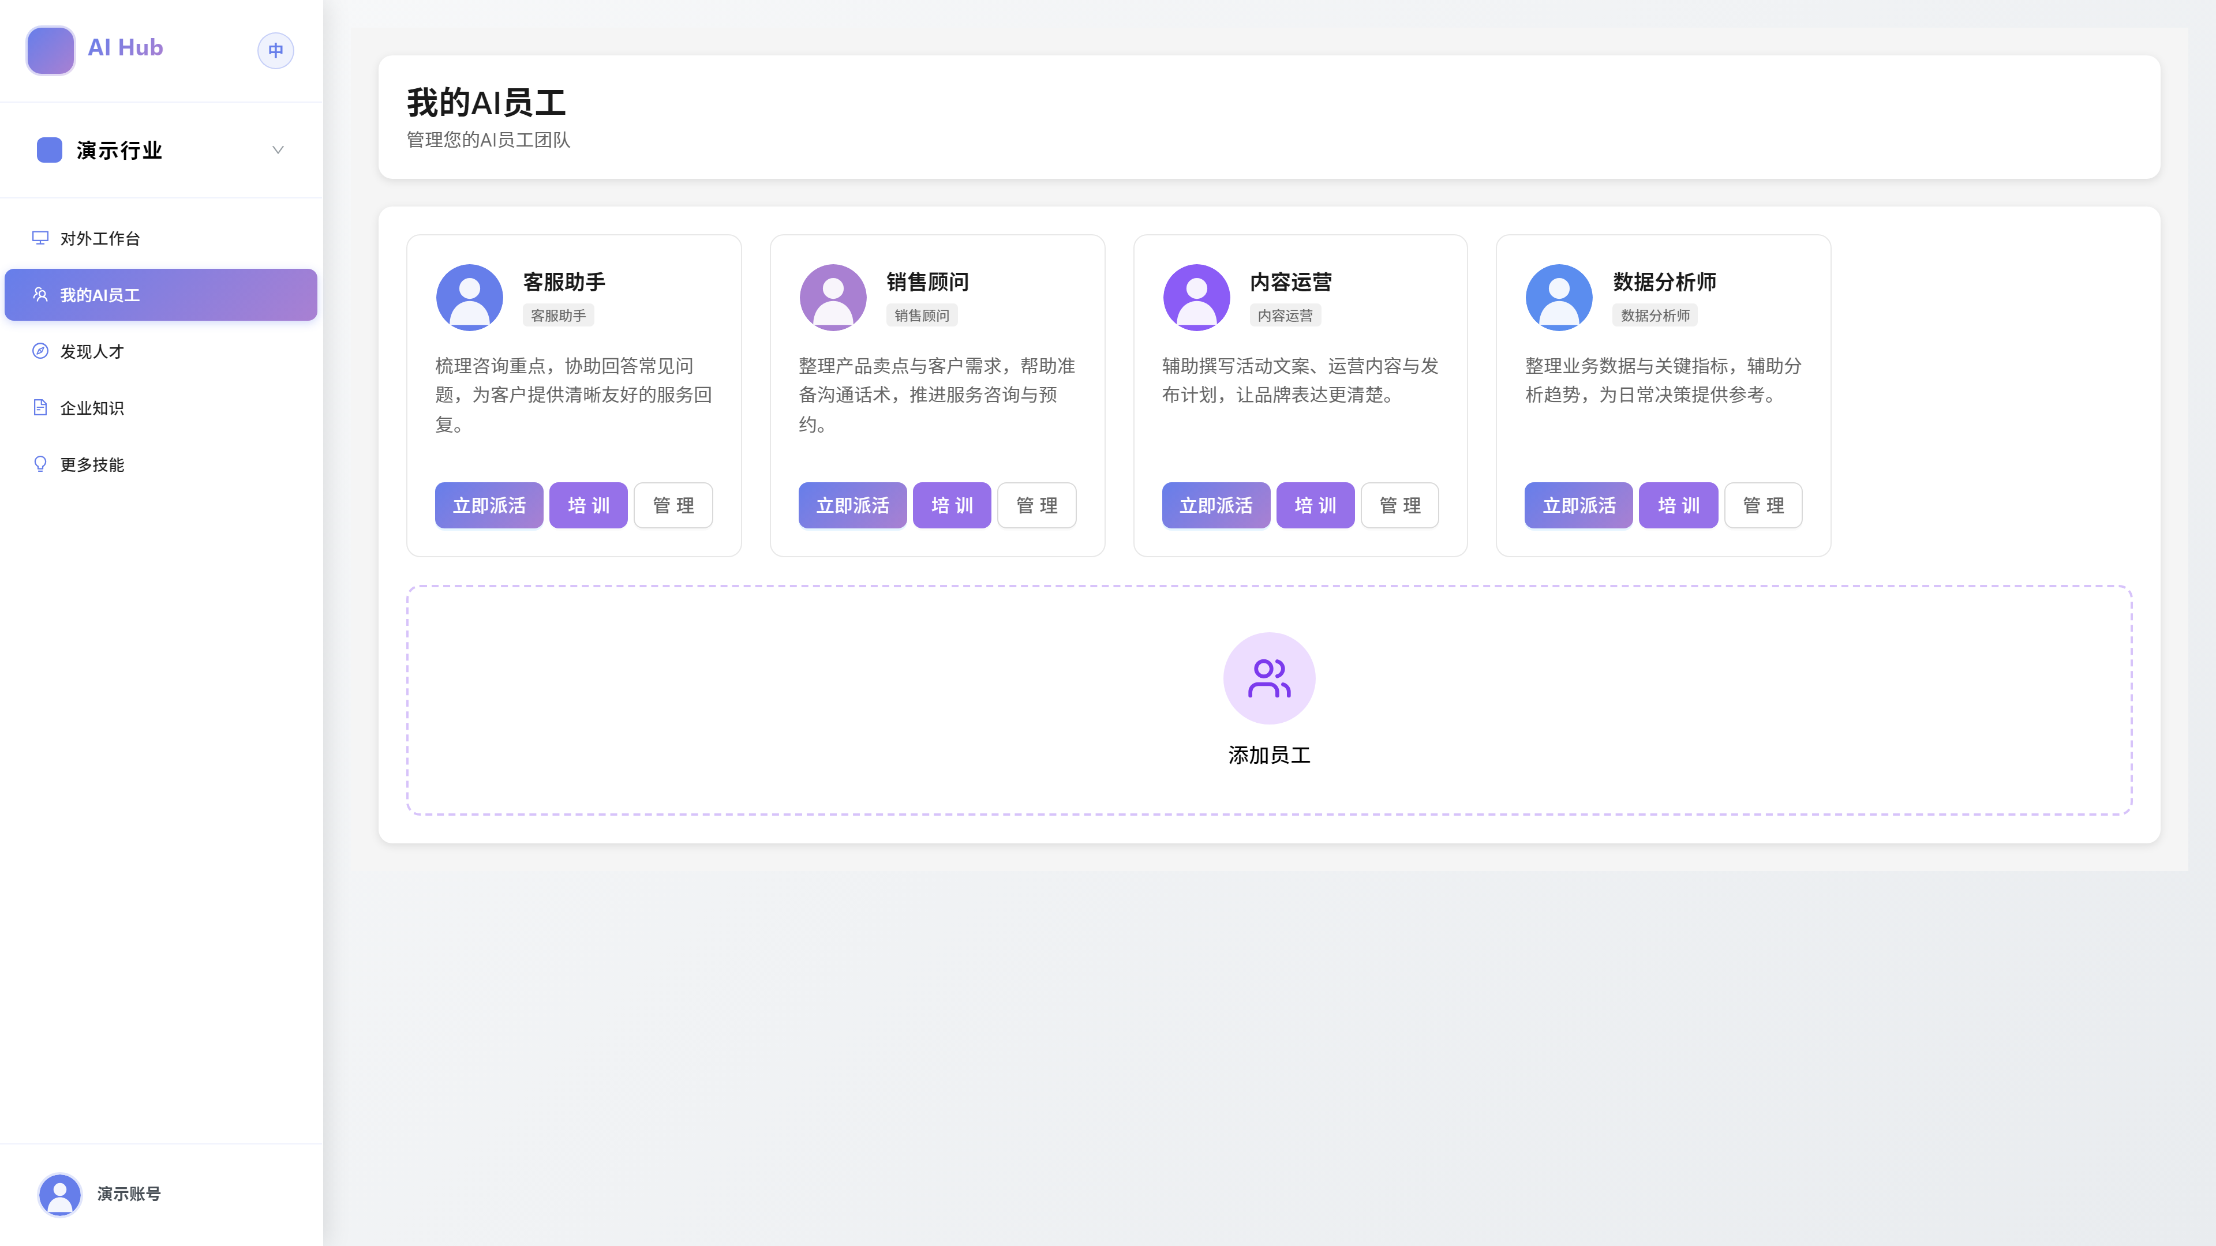The width and height of the screenshot is (2216, 1246).
Task: Click 管理 for 客服助手
Action: tap(673, 506)
